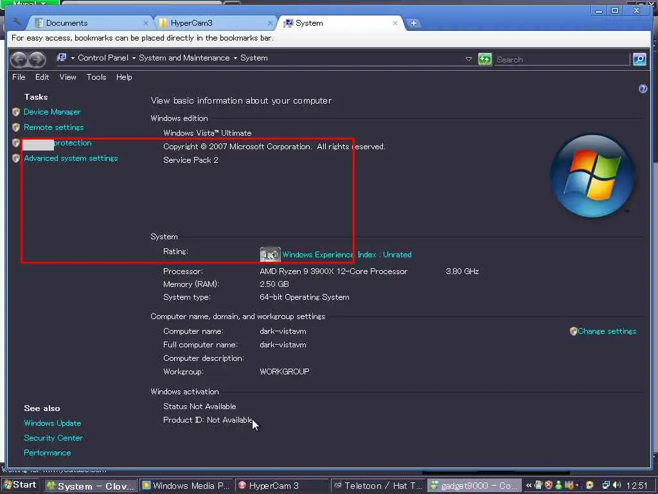Click the Start button
The height and width of the screenshot is (494, 658).
point(20,485)
